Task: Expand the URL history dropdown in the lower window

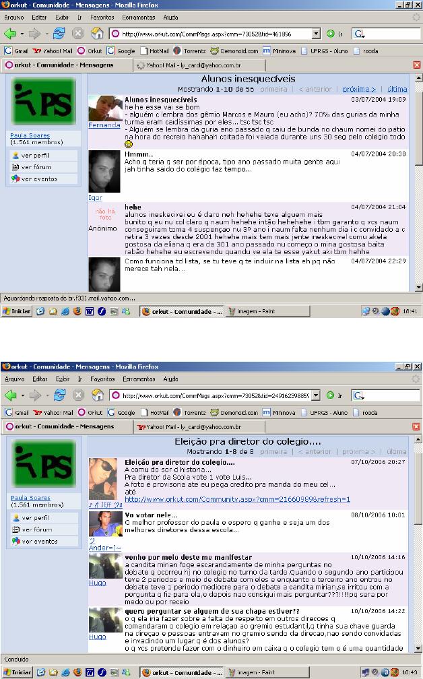Action: point(316,395)
